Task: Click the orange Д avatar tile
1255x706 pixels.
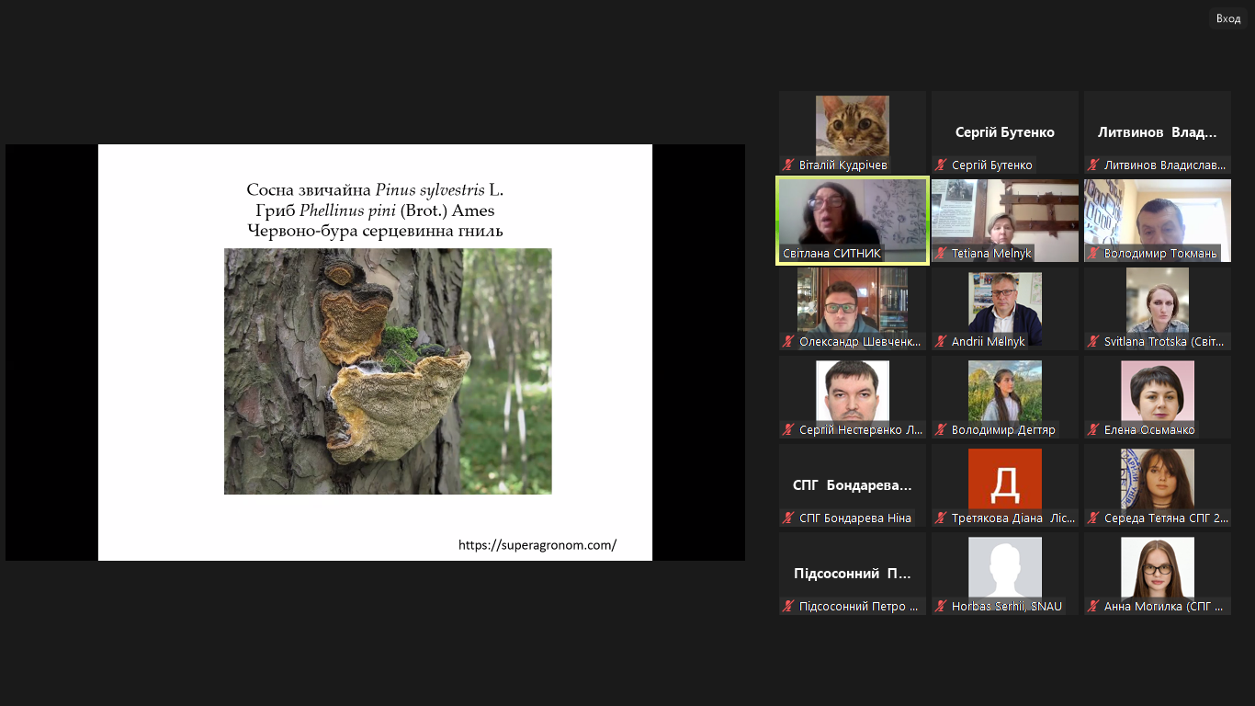Action: (1005, 479)
